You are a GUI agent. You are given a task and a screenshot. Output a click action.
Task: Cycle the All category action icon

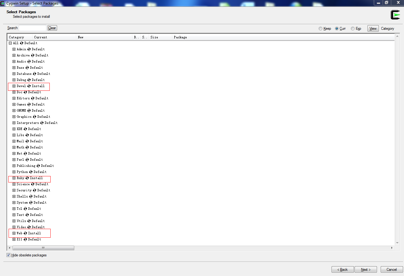(21, 43)
